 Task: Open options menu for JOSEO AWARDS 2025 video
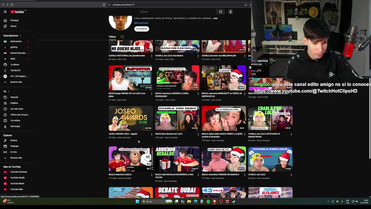click(152, 134)
